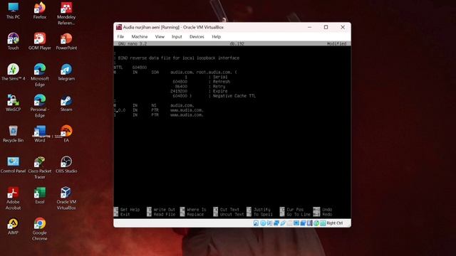Open the View menu in VirtualBox
This screenshot has width=456, height=256.
pos(160,36)
